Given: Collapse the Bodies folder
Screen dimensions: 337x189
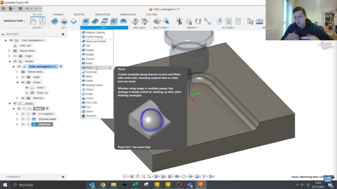Looking at the screenshot, I should click(17, 82).
